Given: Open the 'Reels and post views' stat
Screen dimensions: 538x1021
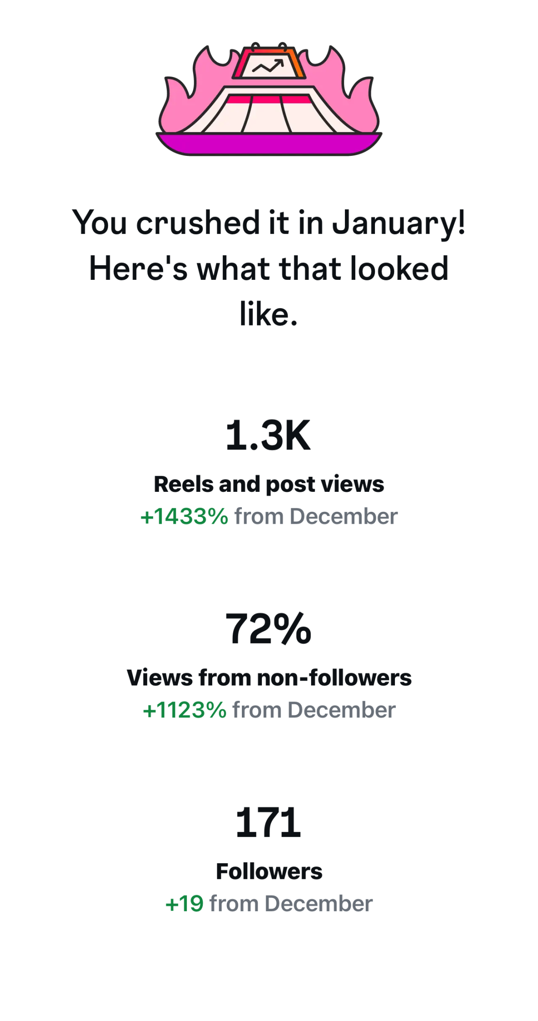Looking at the screenshot, I should pyautogui.click(x=269, y=484).
